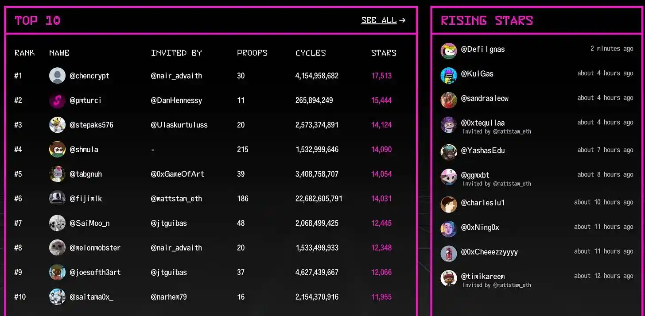
Task: Open @tabgnuh's profile name link
Action: click(x=85, y=174)
